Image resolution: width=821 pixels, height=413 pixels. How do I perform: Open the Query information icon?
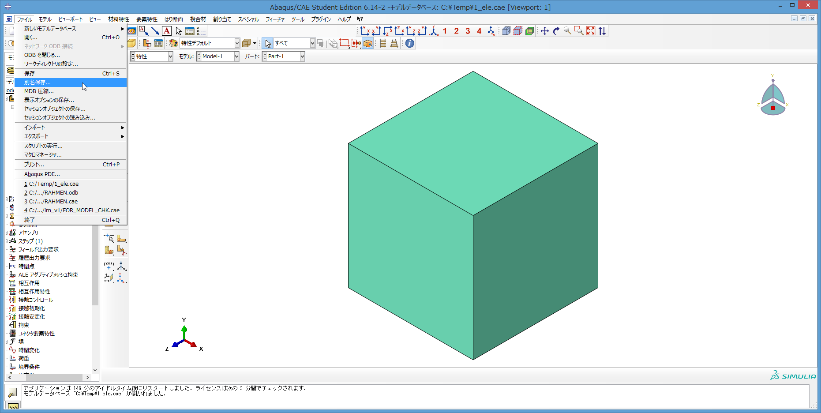pos(410,43)
